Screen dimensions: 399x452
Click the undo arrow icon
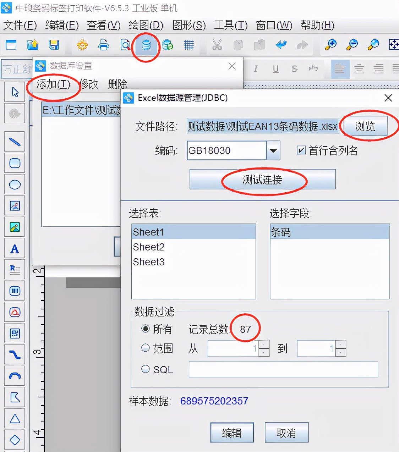[x=281, y=45]
